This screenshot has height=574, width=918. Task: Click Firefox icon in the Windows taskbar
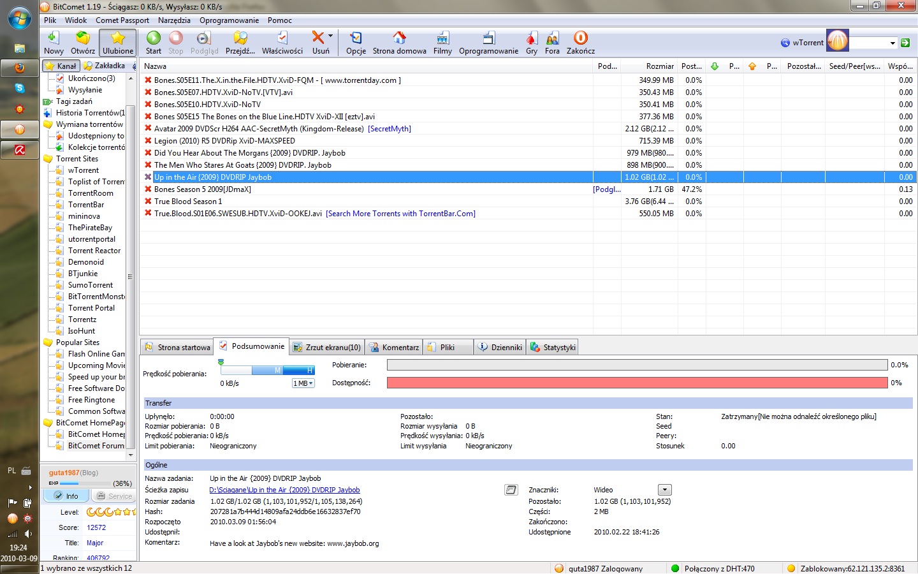[20, 67]
